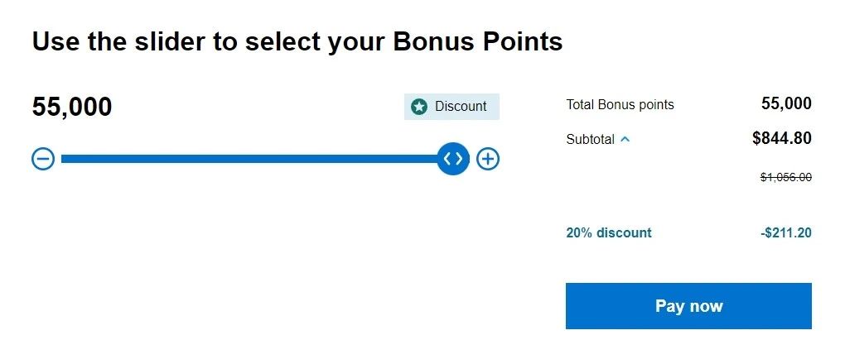
Task: Collapse the Subtotal breakdown chevron
Action: click(625, 140)
